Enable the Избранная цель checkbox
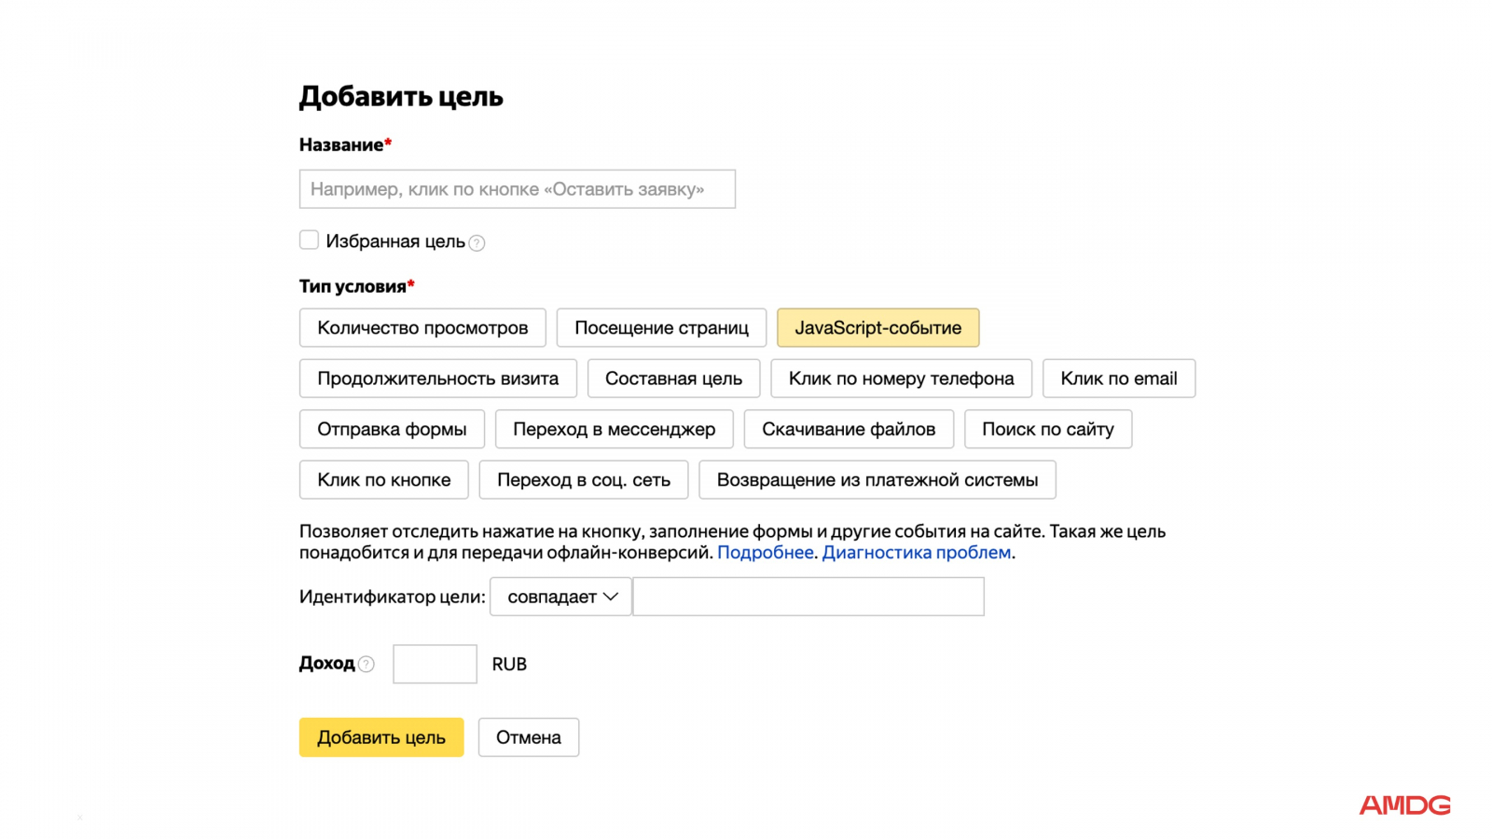Viewport: 1492px width, 839px height. point(310,241)
